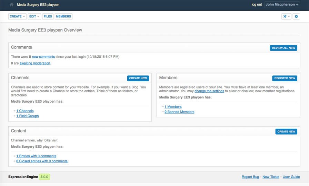
Task: Click the log out link
Action: click(257, 4)
